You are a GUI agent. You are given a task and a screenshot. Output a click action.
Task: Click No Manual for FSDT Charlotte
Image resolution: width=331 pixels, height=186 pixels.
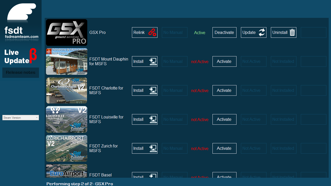coord(175,91)
